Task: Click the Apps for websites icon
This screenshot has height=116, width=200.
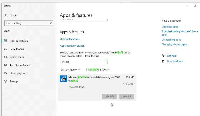Action: [x=6, y=65]
